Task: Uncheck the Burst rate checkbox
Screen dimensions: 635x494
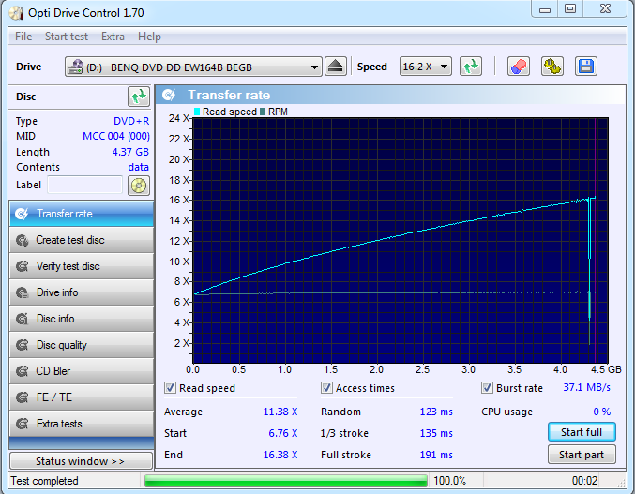Action: click(487, 388)
